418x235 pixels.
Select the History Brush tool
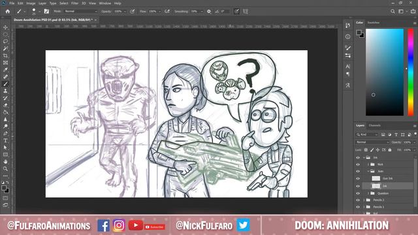coord(5,98)
